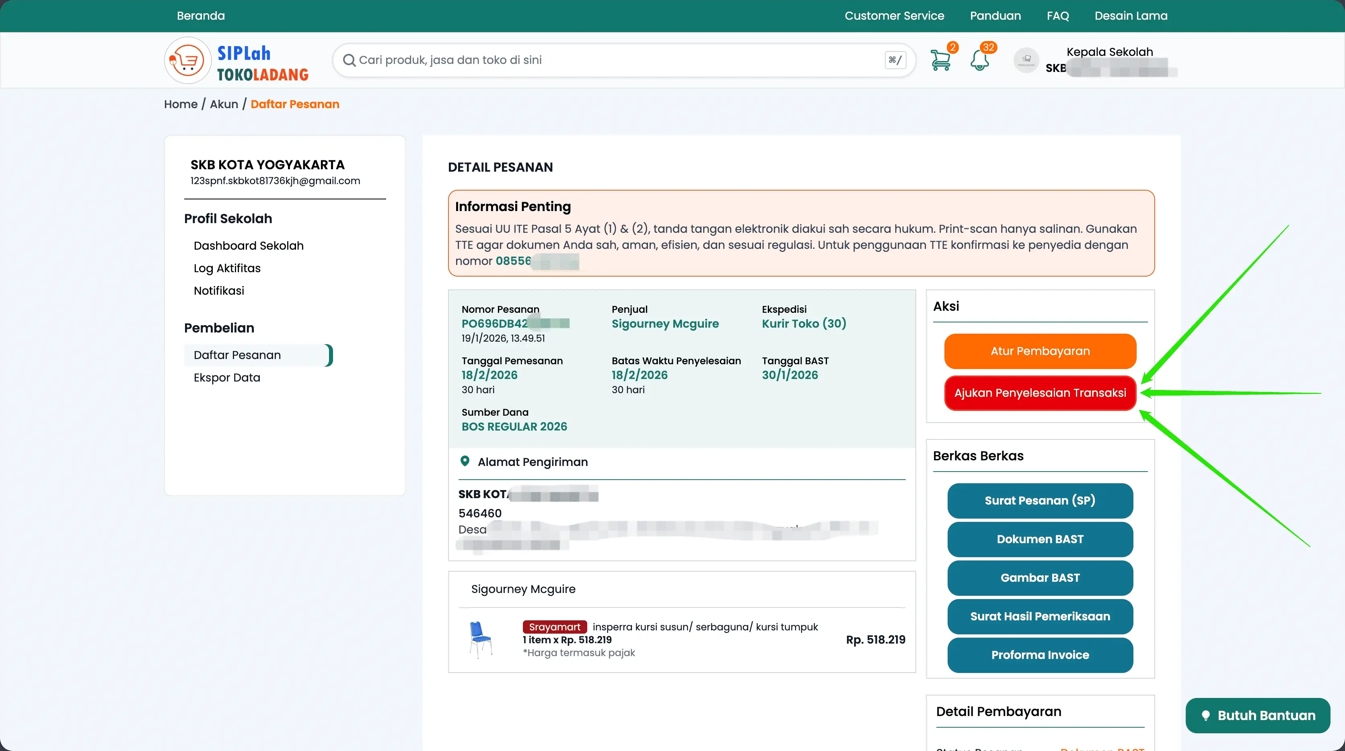Click product name insperra kursi susun
Viewport: 1345px width, 751px height.
(x=705, y=627)
